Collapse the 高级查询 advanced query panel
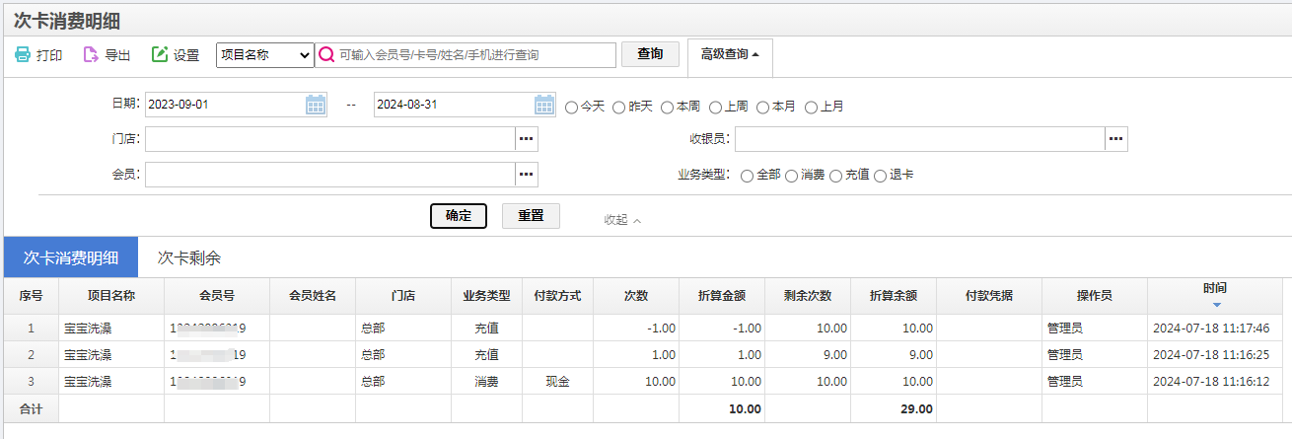Image resolution: width=1292 pixels, height=439 pixels. pyautogui.click(x=730, y=54)
